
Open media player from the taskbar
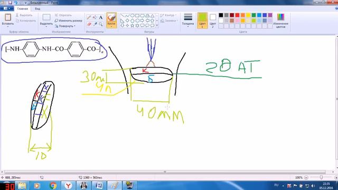tap(37, 185)
